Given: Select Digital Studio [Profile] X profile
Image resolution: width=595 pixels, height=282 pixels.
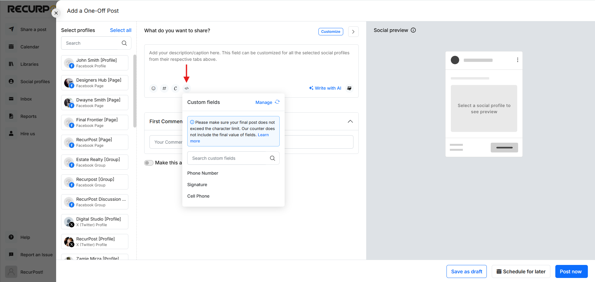Looking at the screenshot, I should pyautogui.click(x=95, y=222).
